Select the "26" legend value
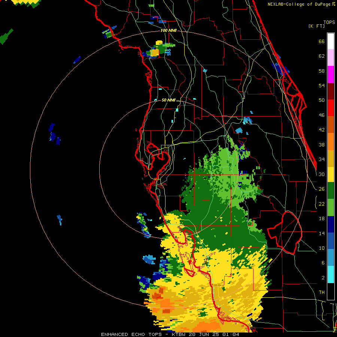Screen dimensions: 337x337 [322, 189]
